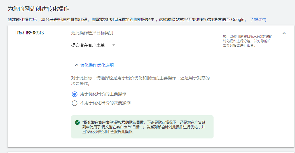The height and width of the screenshot is (153, 295).
Task: Click the 为您的网站创建转化操作 page heading
Action: point(38,9)
